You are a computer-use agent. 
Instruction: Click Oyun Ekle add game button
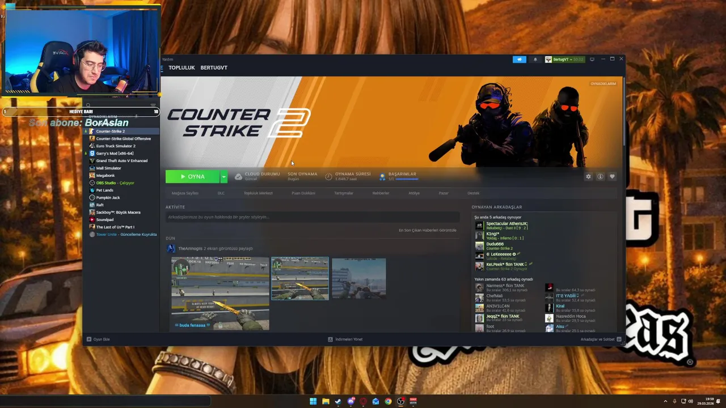pyautogui.click(x=99, y=339)
